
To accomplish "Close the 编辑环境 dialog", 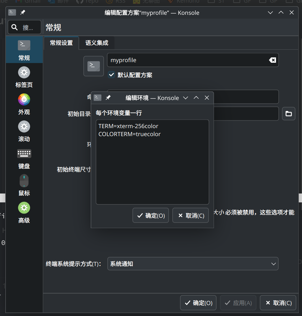I will [207, 98].
